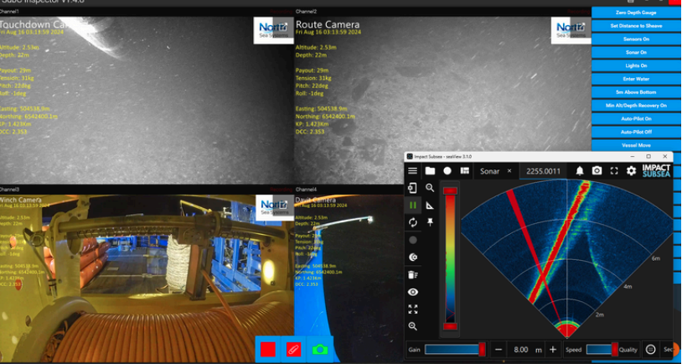Screen dimensions: 682x364
Task: Toggle fullscreen icon in seaView toolbar
Action: [x=613, y=171]
